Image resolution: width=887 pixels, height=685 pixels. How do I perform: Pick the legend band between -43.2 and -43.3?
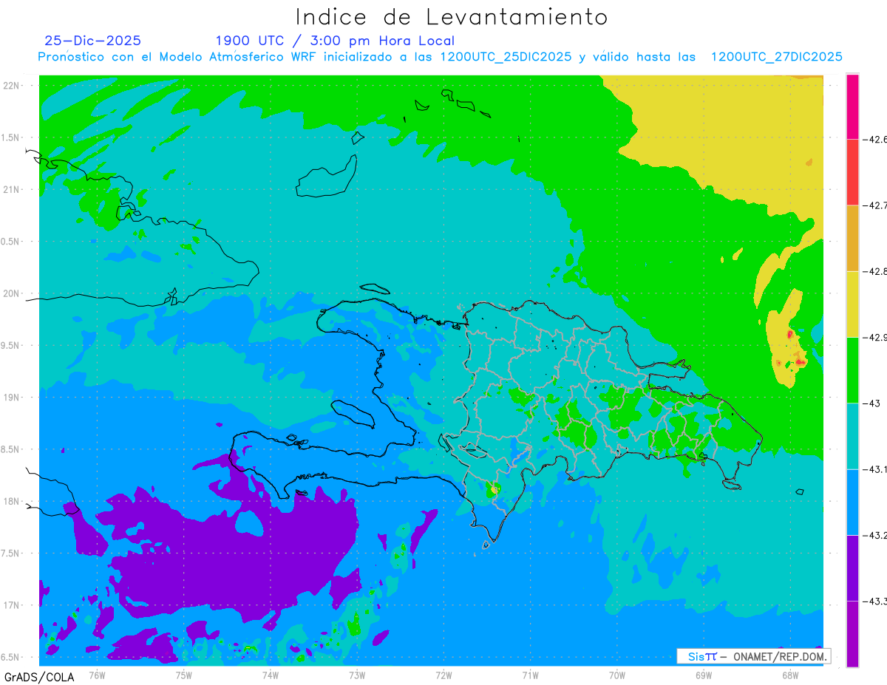tap(852, 568)
